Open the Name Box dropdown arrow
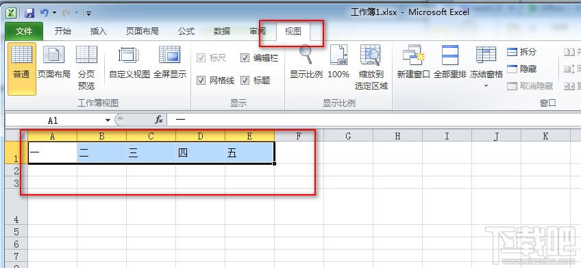The height and width of the screenshot is (268, 581). point(108,120)
